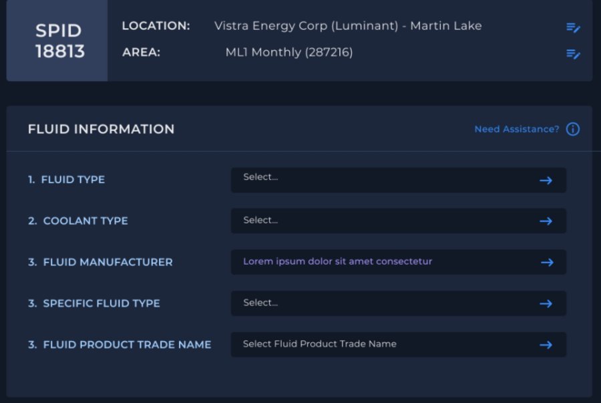Click ML1 Monthly (287216) area text
The width and height of the screenshot is (601, 403).
(289, 52)
